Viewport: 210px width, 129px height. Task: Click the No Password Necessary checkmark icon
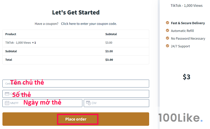click(x=167, y=38)
